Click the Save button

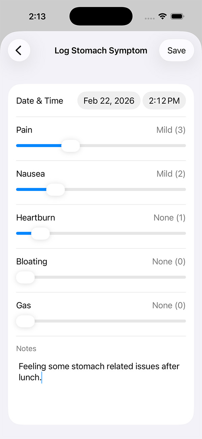(x=176, y=50)
